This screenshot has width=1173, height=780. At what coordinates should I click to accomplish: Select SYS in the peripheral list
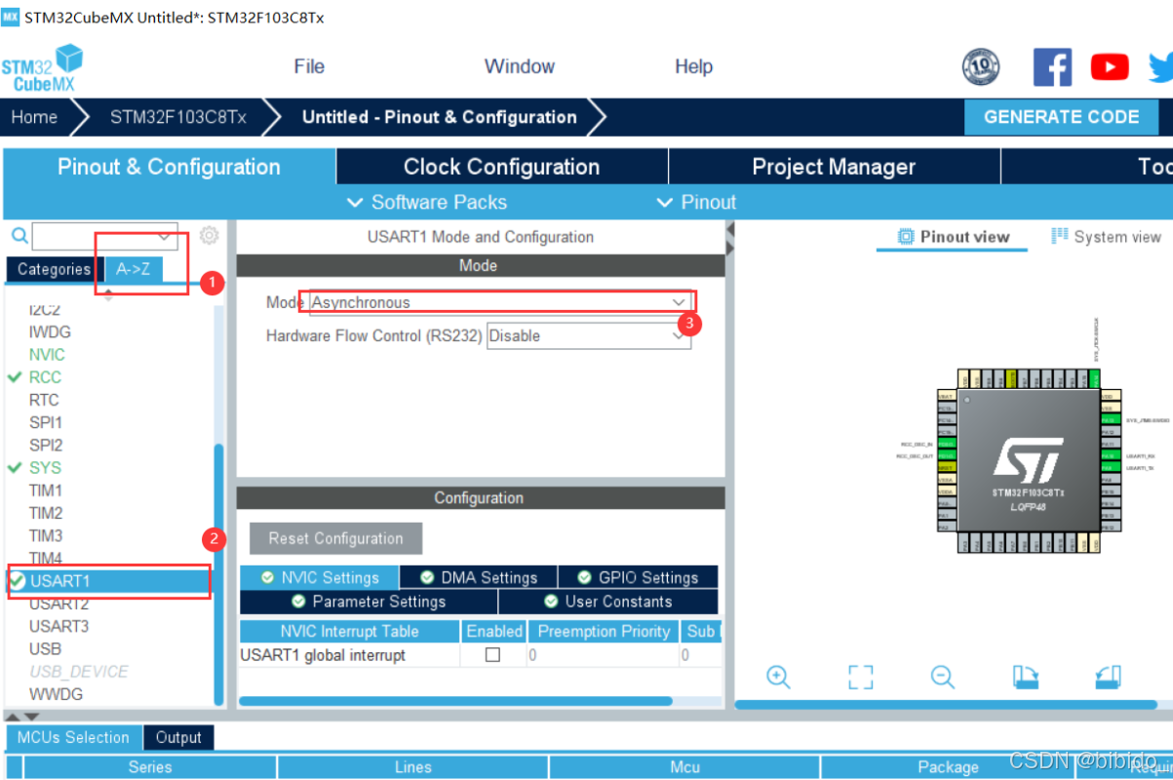coord(45,467)
